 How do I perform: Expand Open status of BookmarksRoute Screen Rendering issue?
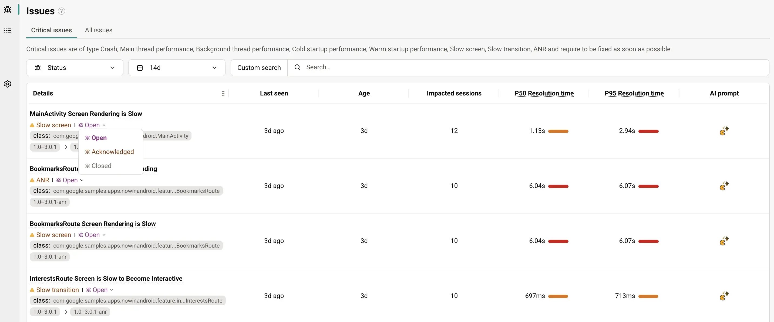(92, 235)
